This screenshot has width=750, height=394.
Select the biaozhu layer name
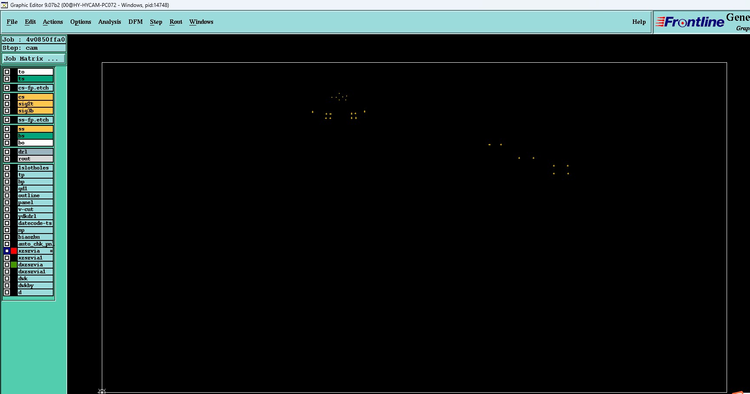click(36, 237)
